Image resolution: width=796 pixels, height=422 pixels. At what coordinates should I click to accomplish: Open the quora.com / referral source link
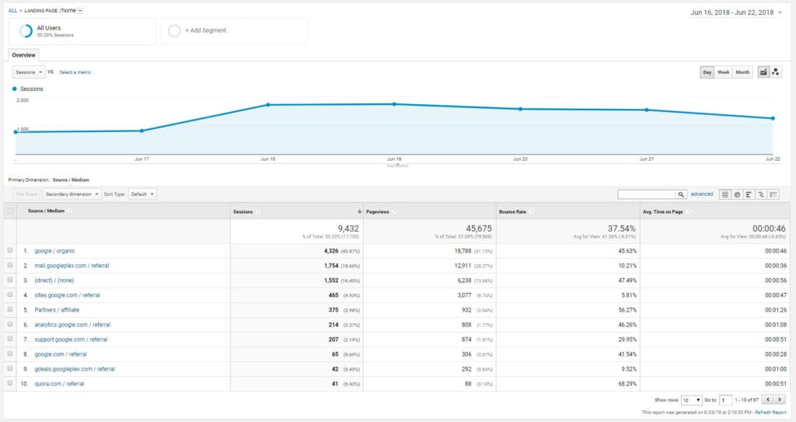tap(59, 384)
